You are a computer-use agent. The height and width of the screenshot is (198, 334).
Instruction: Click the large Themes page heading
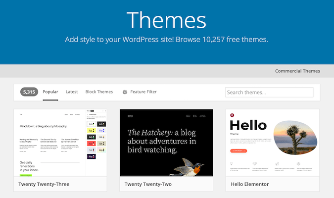coord(166,19)
